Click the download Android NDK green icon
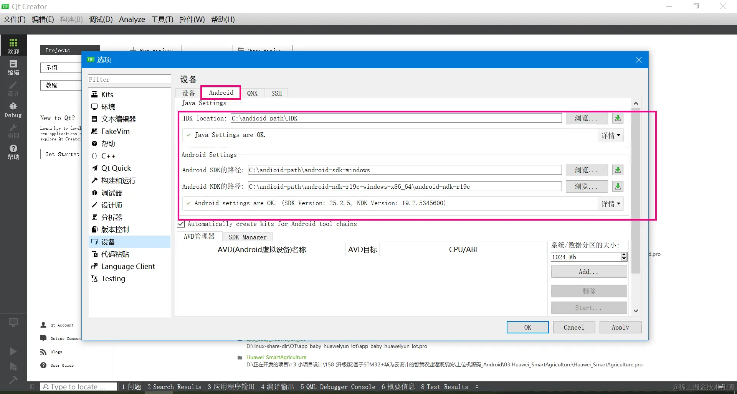 (x=618, y=186)
